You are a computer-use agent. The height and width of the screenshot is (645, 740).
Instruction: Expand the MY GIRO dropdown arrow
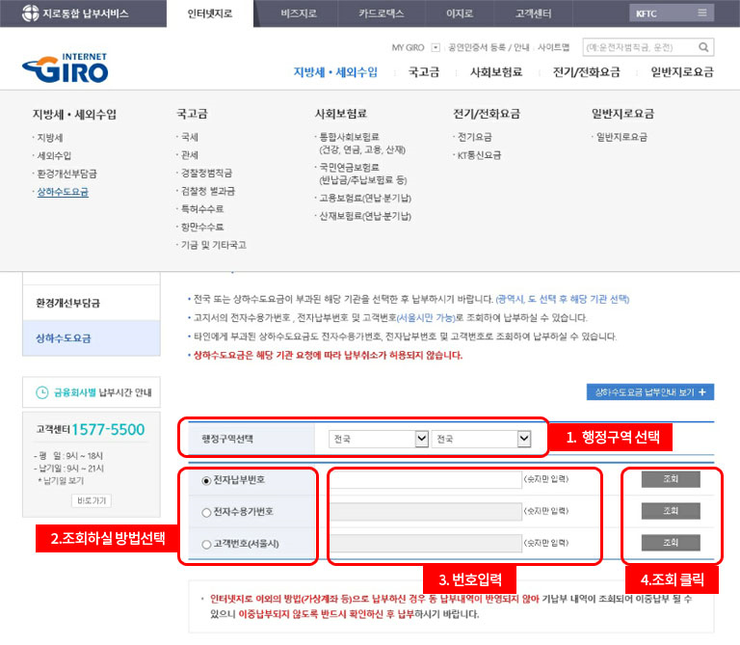[x=436, y=47]
